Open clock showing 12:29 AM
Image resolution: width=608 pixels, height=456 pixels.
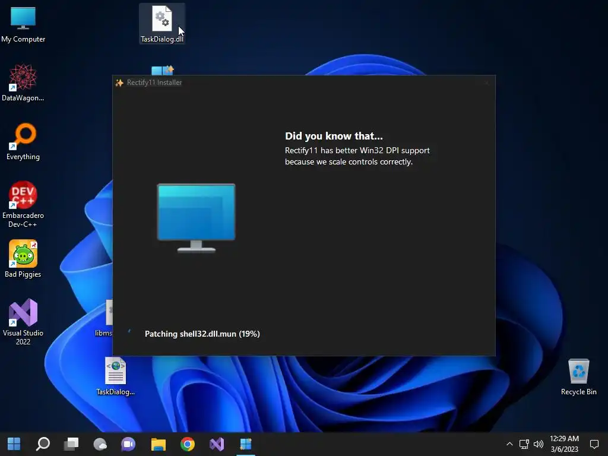pos(564,444)
